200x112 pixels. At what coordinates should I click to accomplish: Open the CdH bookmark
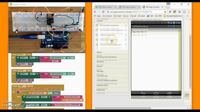(150, 16)
